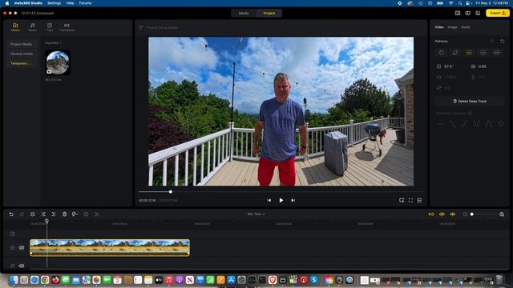Open the Transitions panel tab icon
The height and width of the screenshot is (288, 513).
coord(67,26)
